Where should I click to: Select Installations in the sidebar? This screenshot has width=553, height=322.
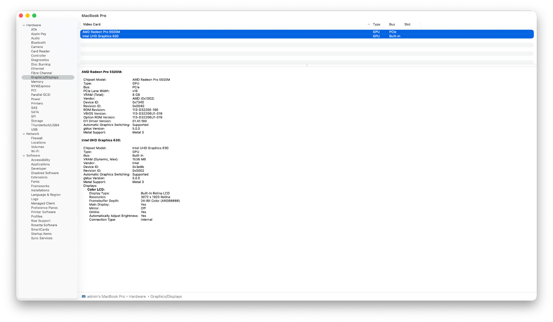(x=40, y=190)
